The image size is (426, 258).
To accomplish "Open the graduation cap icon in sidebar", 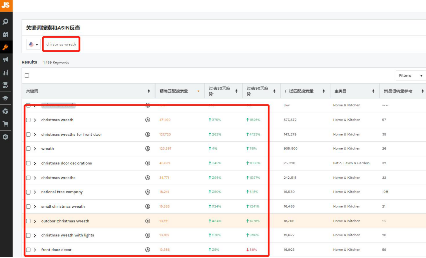I will point(6,98).
